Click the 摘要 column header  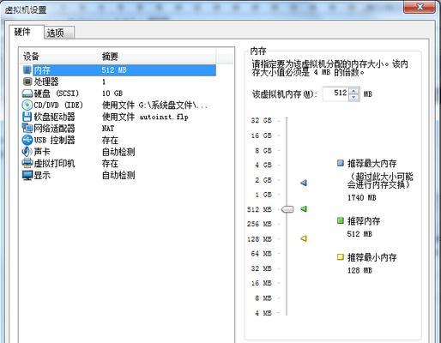click(x=110, y=57)
